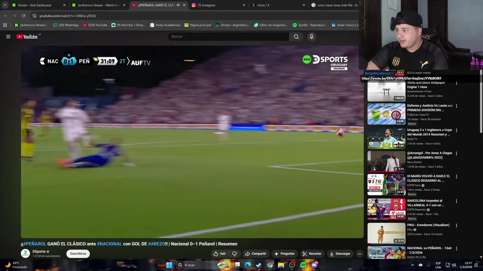The image size is (483, 271).
Task: Open Spotify from the taskbar
Action: [303, 265]
